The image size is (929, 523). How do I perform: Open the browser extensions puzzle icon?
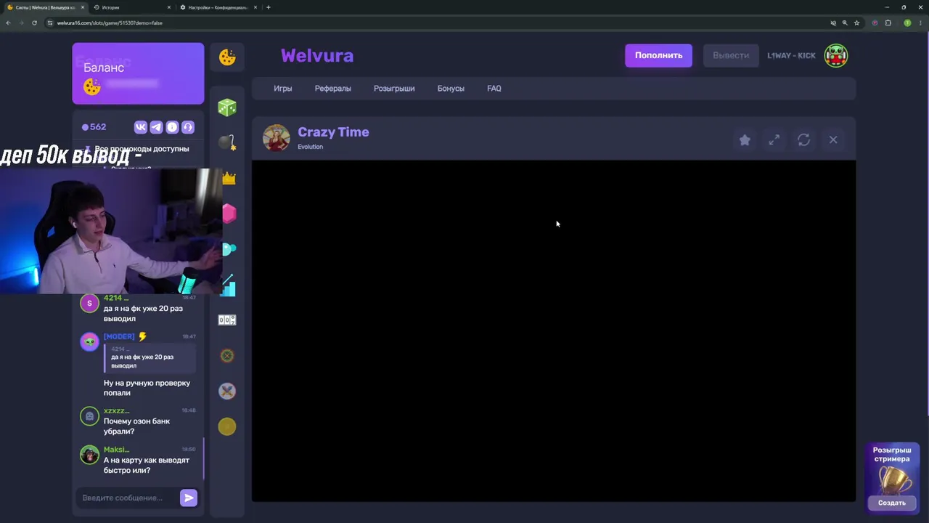[x=888, y=23]
